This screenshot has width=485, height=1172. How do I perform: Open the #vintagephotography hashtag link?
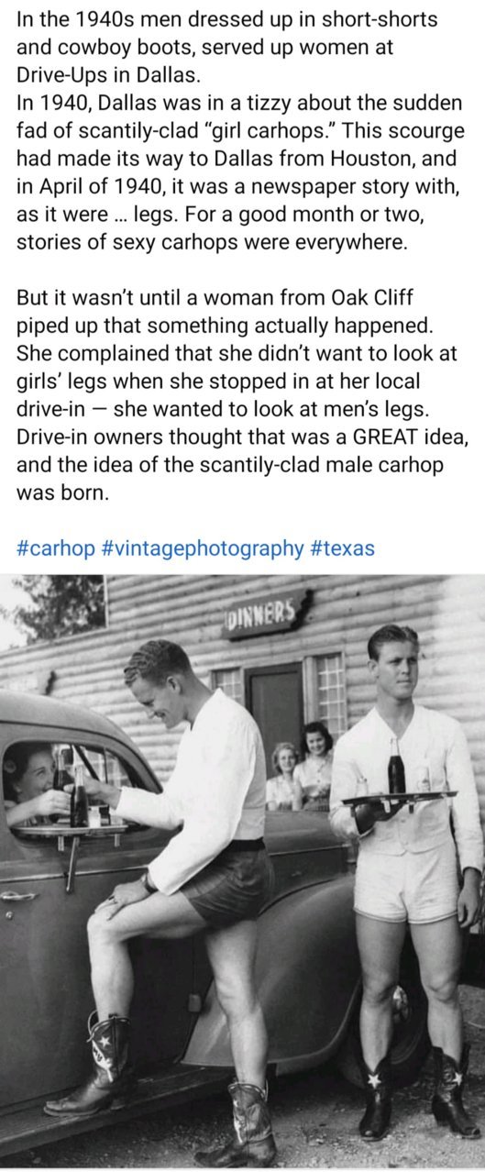tap(199, 548)
